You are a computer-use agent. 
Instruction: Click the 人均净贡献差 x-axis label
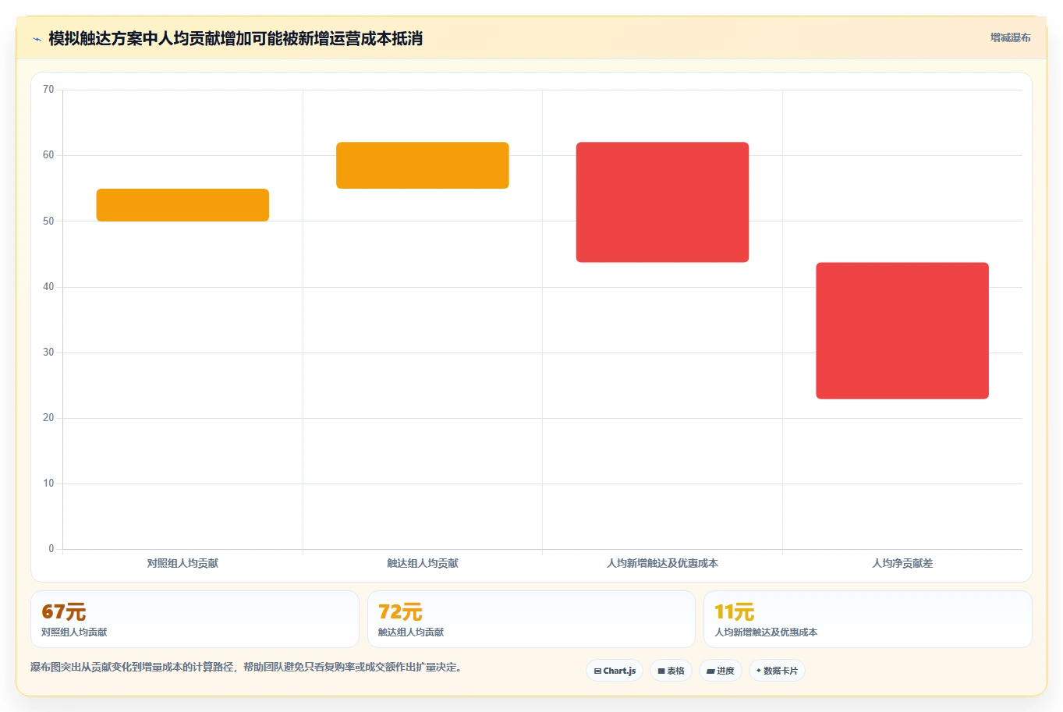902,563
